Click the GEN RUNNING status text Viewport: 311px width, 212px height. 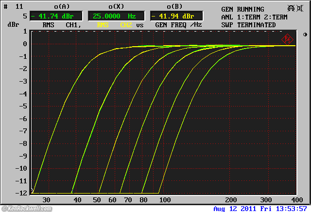tap(242, 9)
